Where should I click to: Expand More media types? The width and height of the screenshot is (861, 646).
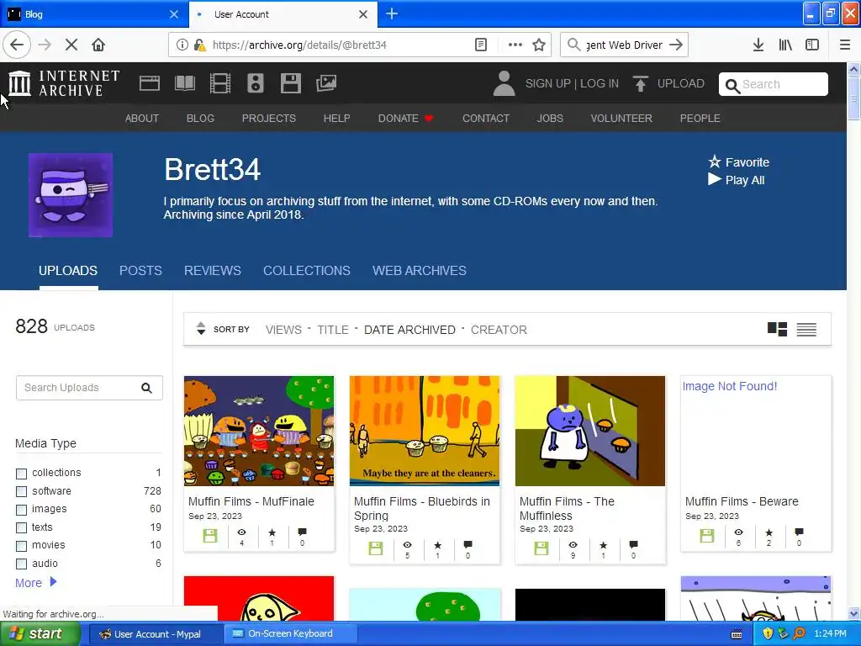pyautogui.click(x=35, y=582)
